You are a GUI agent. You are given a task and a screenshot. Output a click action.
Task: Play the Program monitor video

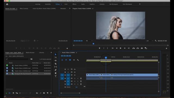120,48
